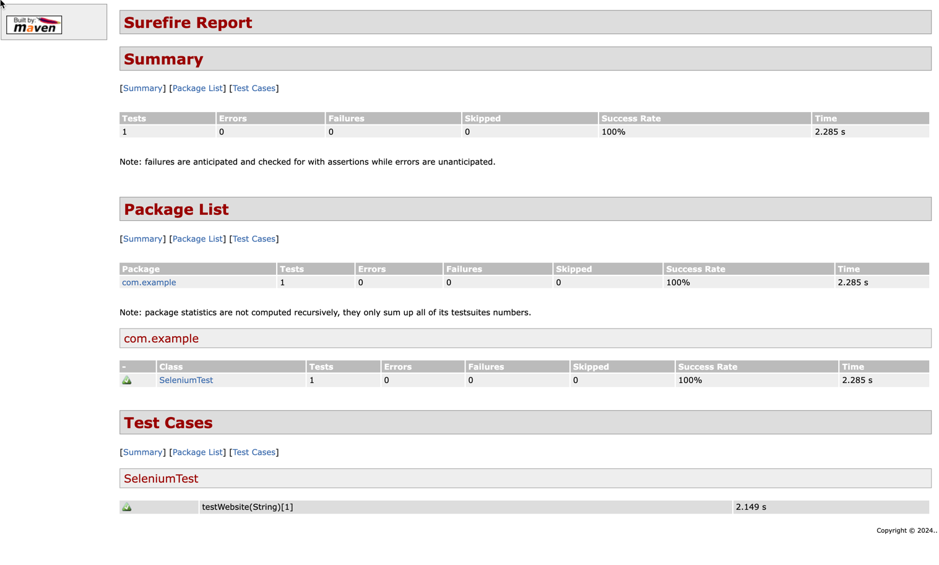The height and width of the screenshot is (565, 939).
Task: Click Summary link in Package List navigation
Action: click(142, 238)
